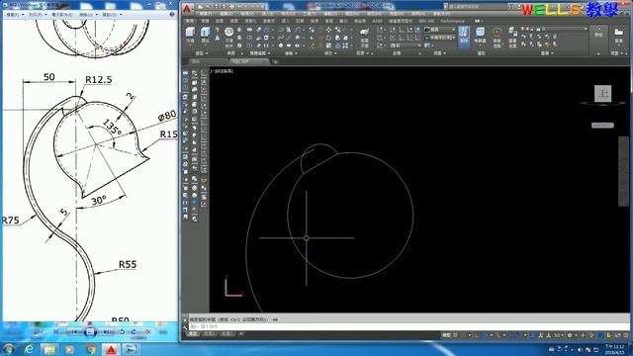Click the ViewCube in the viewport
Viewport: 633px width, 356px height.
(602, 94)
